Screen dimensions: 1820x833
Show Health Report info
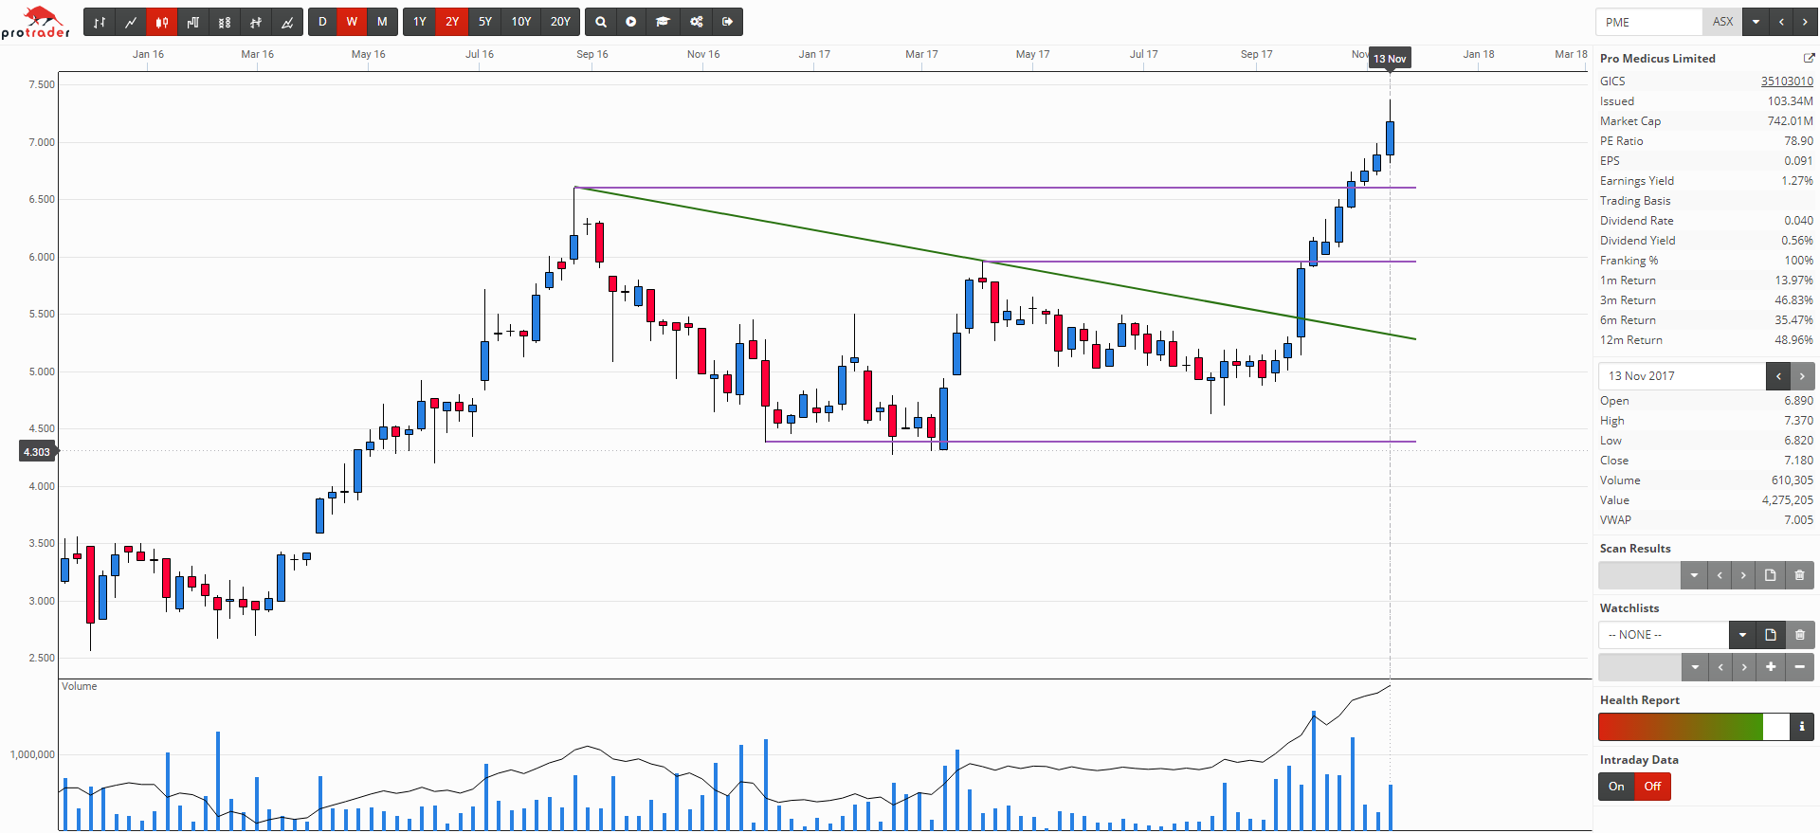point(1802,727)
